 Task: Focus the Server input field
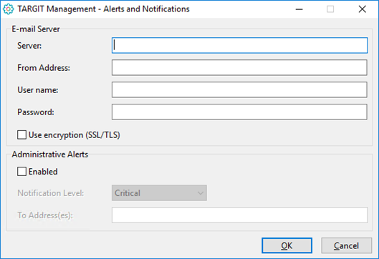coord(239,45)
